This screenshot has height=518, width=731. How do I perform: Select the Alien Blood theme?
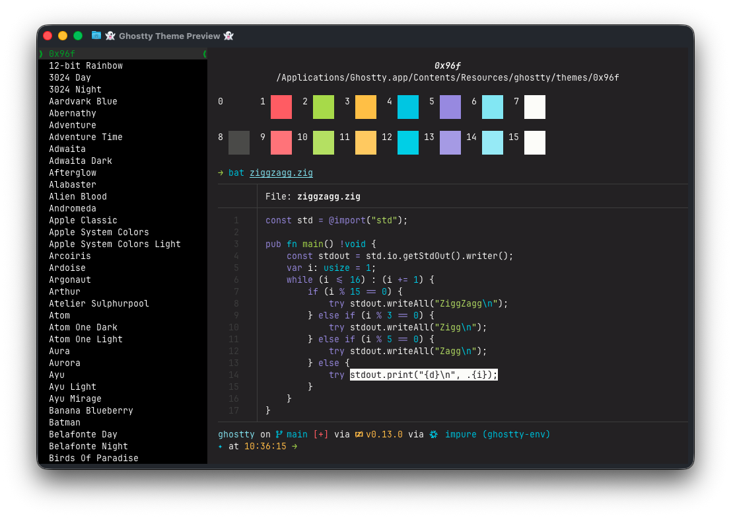point(78,196)
